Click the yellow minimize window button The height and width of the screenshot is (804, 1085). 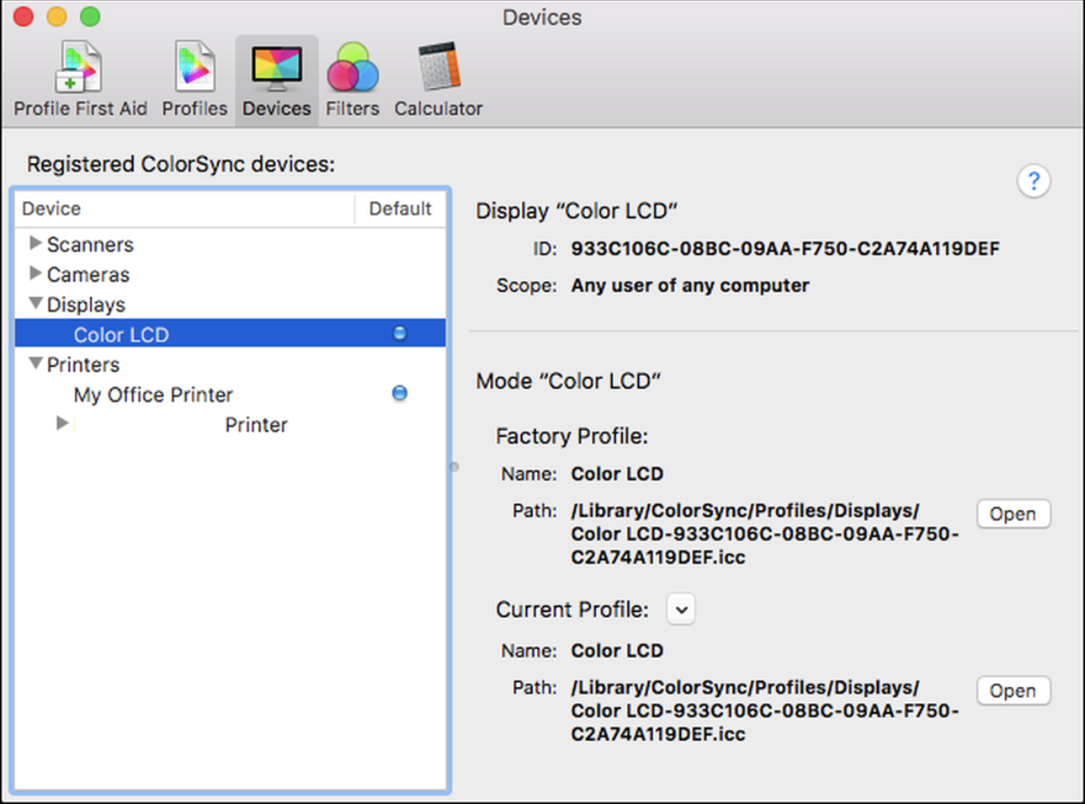coord(57,16)
